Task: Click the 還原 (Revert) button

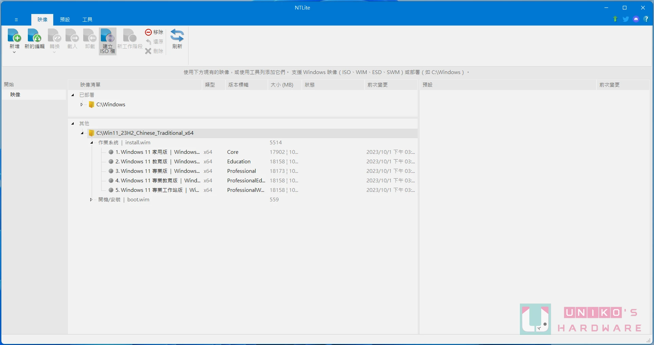Action: click(154, 41)
